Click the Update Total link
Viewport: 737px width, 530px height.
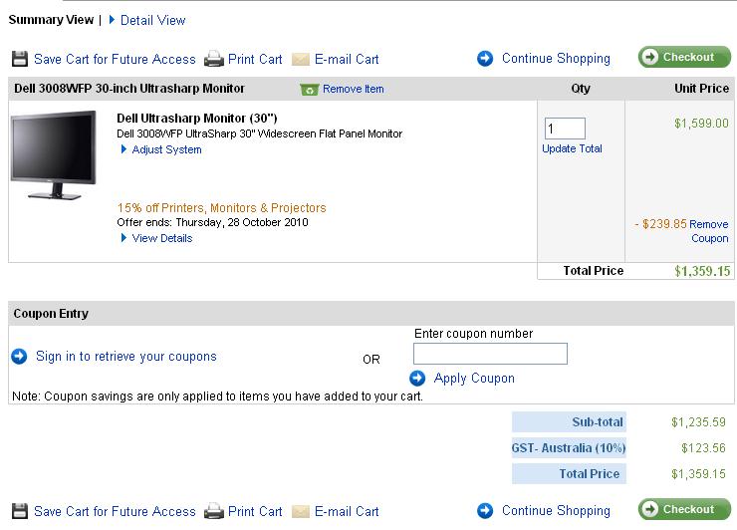point(572,148)
